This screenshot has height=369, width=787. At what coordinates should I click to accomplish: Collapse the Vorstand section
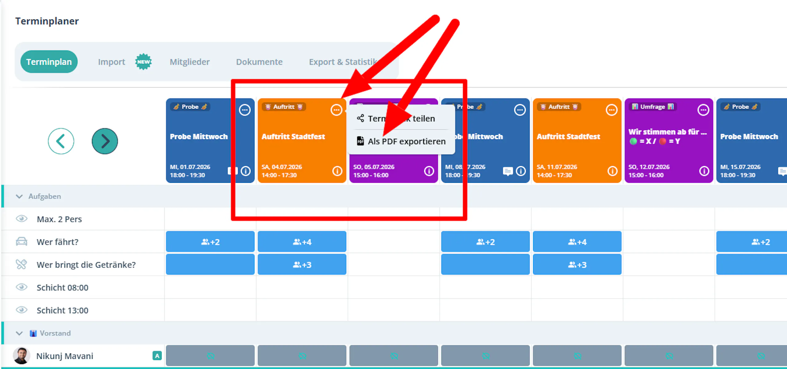click(19, 333)
